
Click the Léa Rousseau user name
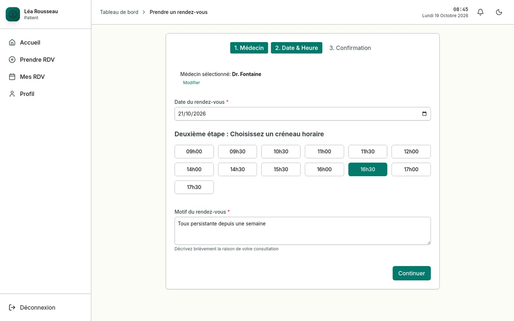(41, 11)
